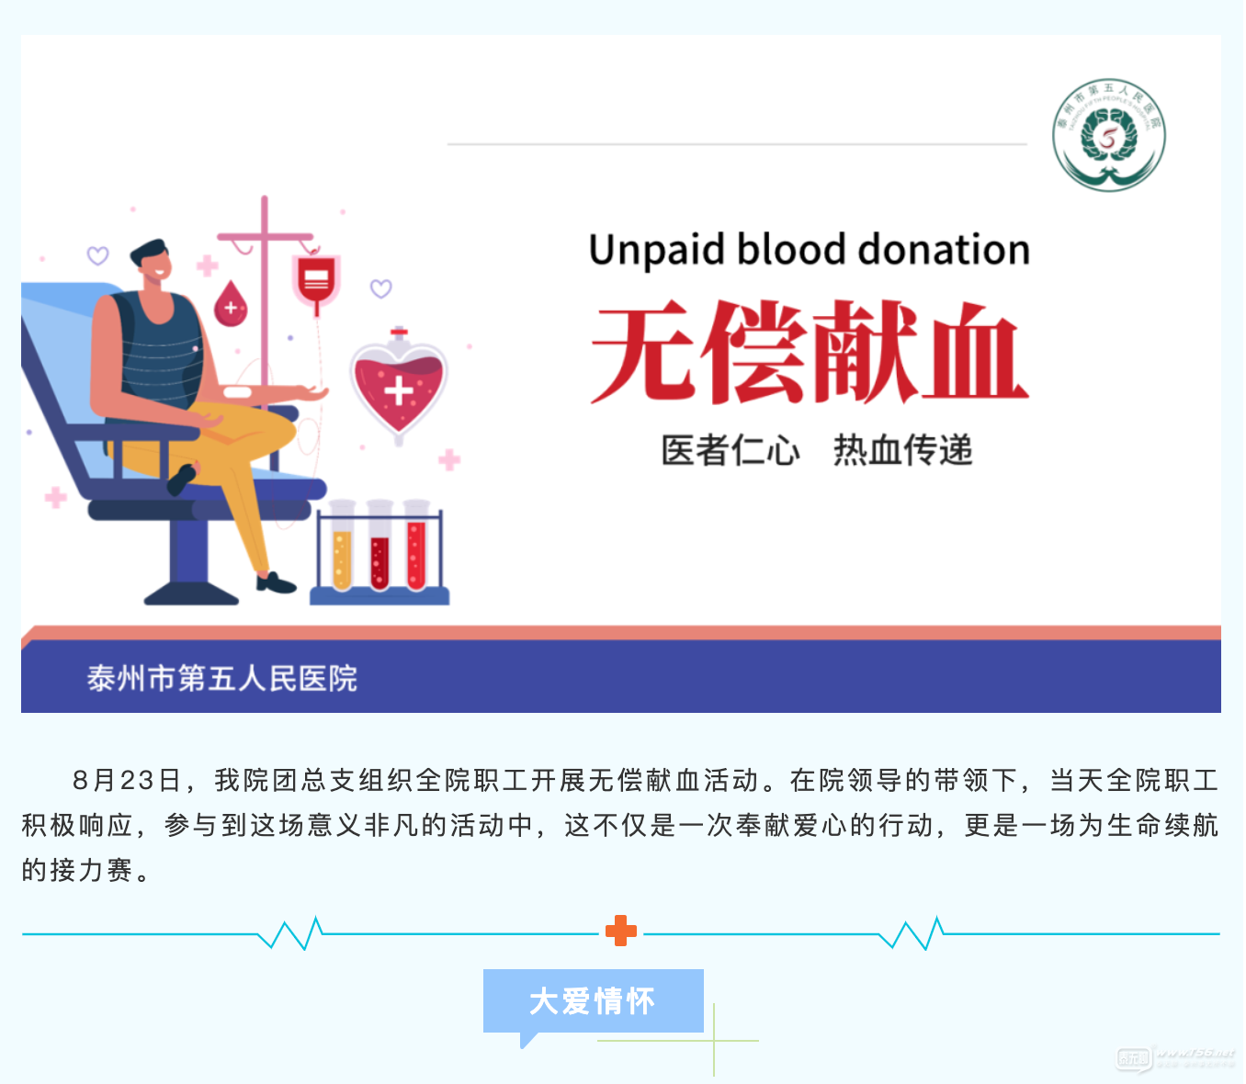Screen dimensions: 1246x1084
Task: Click the left heartbeat zigzag on divider
Action: click(290, 933)
